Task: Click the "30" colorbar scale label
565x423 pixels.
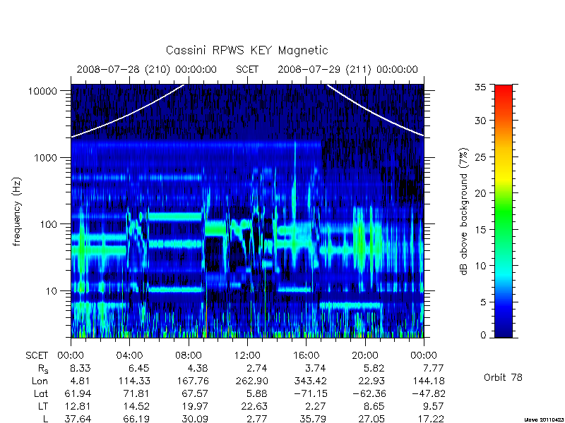Action: tap(480, 121)
